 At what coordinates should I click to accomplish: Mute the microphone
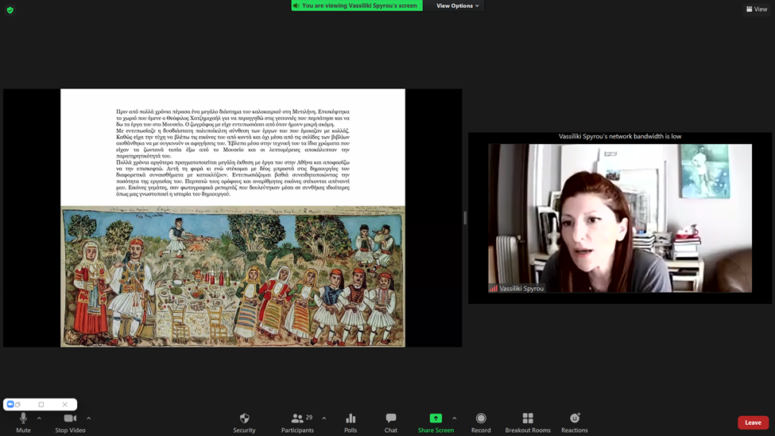23,423
